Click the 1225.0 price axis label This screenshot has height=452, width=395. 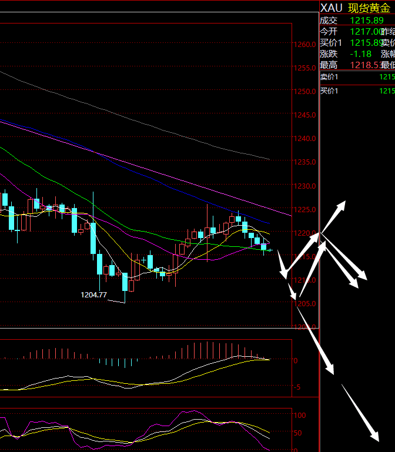pos(305,210)
